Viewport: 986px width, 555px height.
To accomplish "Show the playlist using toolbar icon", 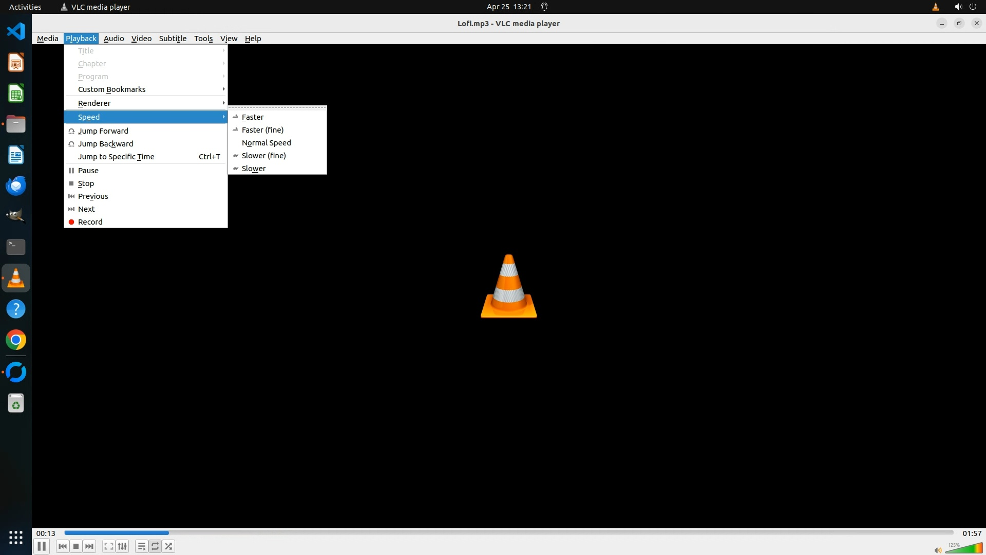I will 141,546.
